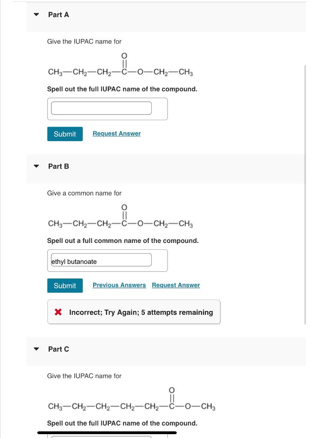Viewport: 320px width, 438px height.
Task: Collapse Part B using its disclosure triangle
Action: [36, 166]
